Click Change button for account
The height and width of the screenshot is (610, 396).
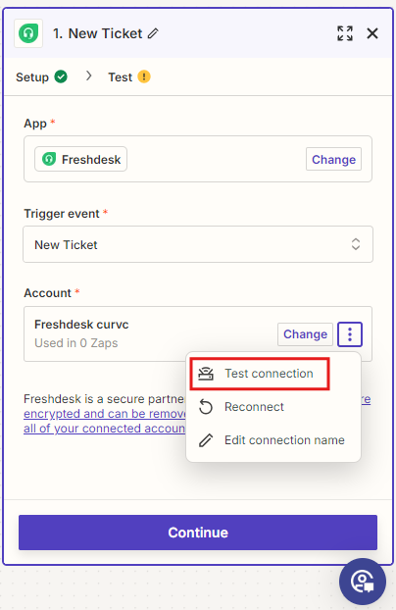click(306, 334)
